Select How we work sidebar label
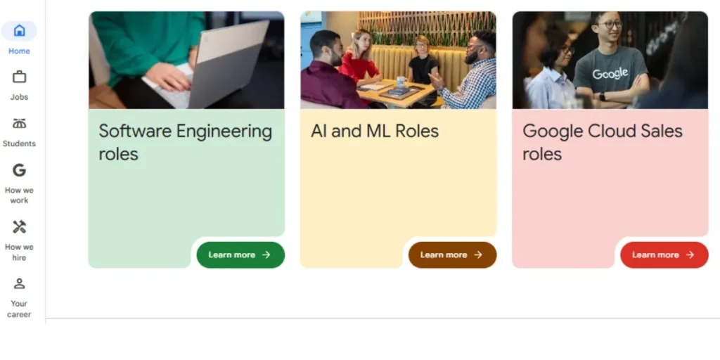 click(x=19, y=195)
